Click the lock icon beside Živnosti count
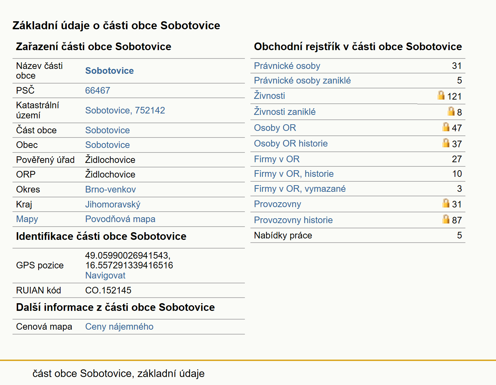 pos(441,95)
